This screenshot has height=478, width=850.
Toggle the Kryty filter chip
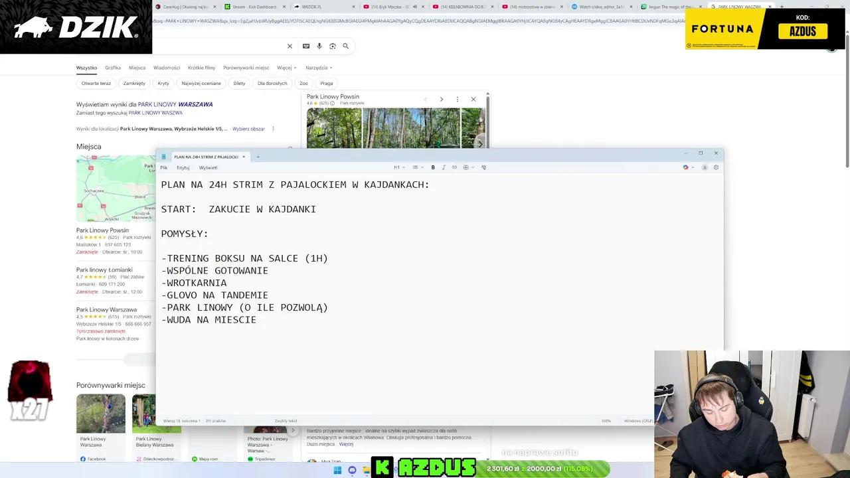pos(163,83)
